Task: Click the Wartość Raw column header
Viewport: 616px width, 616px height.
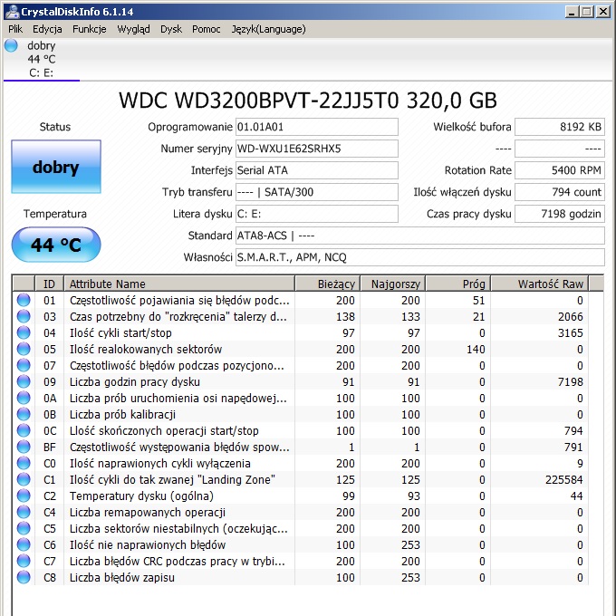Action: (x=540, y=284)
